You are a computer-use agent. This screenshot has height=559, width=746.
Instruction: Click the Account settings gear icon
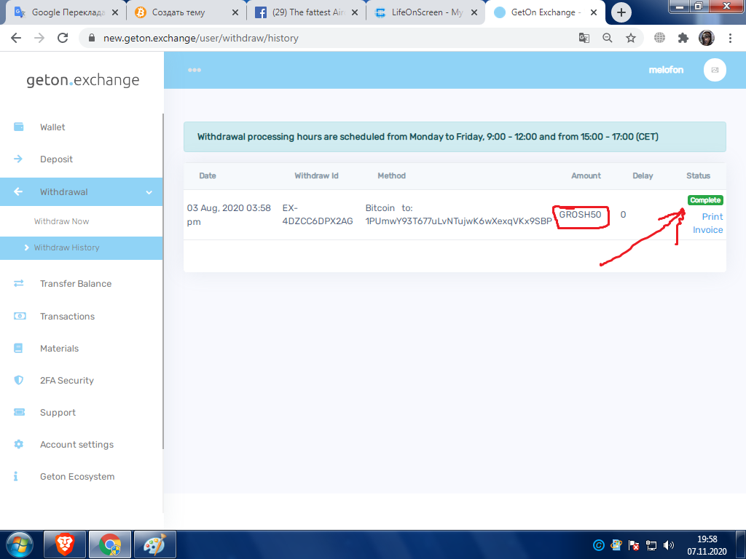point(18,444)
